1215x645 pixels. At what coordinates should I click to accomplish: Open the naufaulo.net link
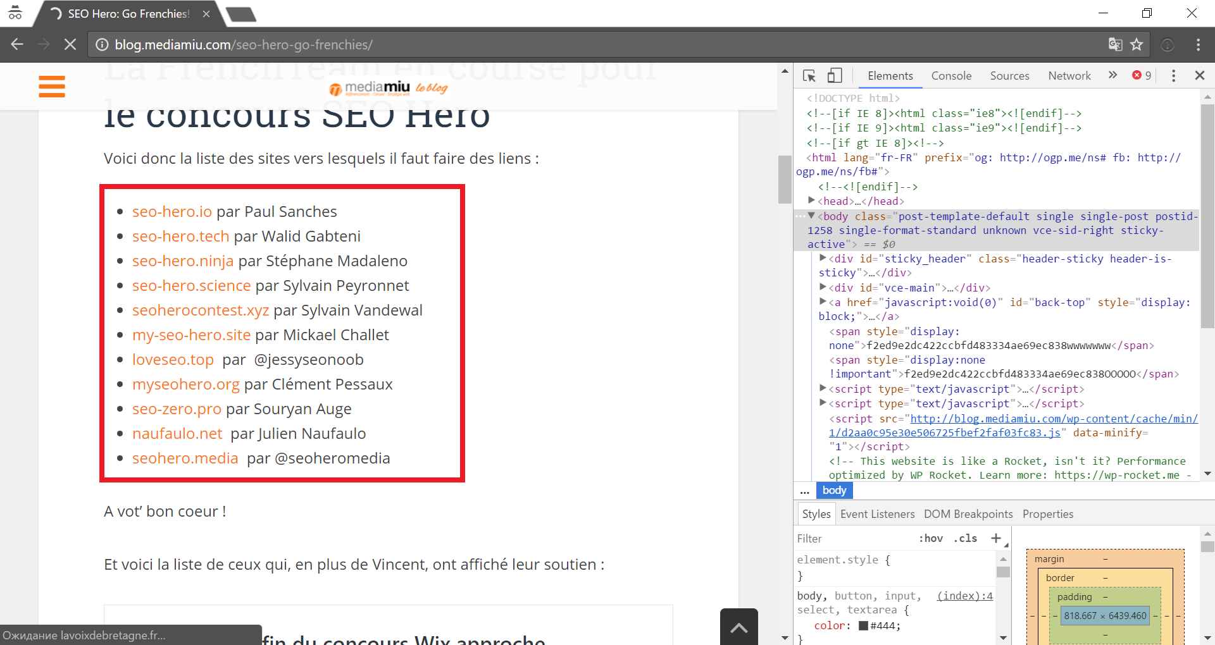(177, 433)
